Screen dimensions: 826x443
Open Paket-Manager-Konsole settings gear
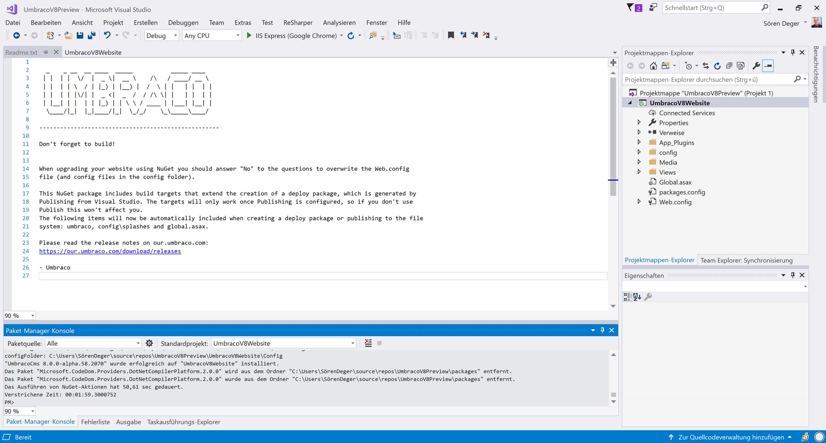(x=149, y=343)
